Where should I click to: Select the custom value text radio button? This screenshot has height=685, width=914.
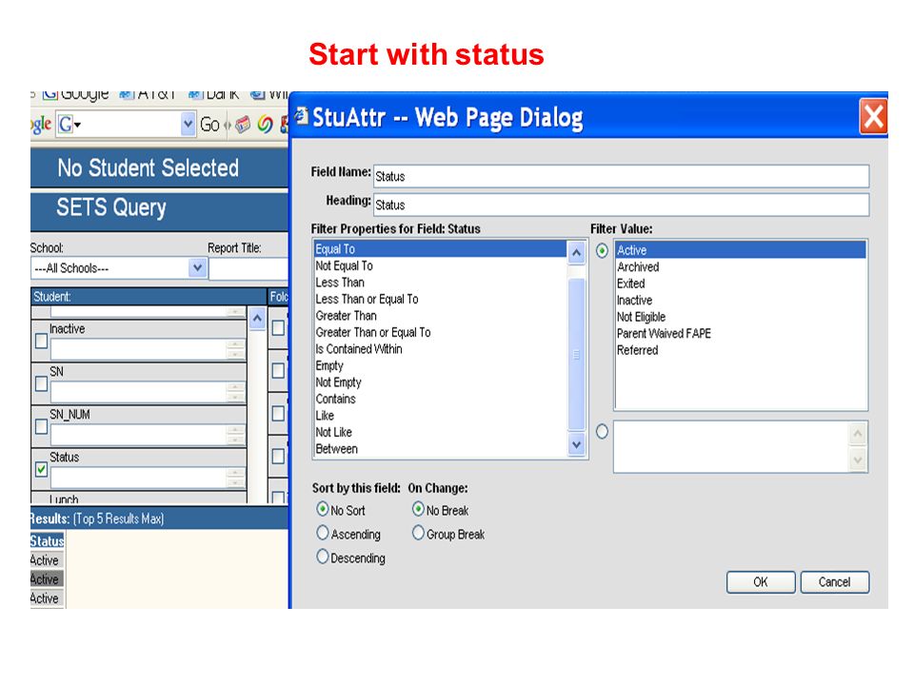tap(602, 432)
